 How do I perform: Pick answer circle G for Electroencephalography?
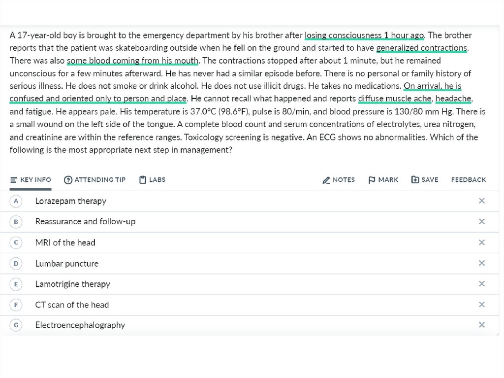(x=16, y=325)
